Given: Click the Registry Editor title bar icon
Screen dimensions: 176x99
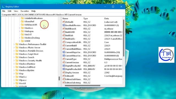Looking at the screenshot, I should [x=3, y=7].
